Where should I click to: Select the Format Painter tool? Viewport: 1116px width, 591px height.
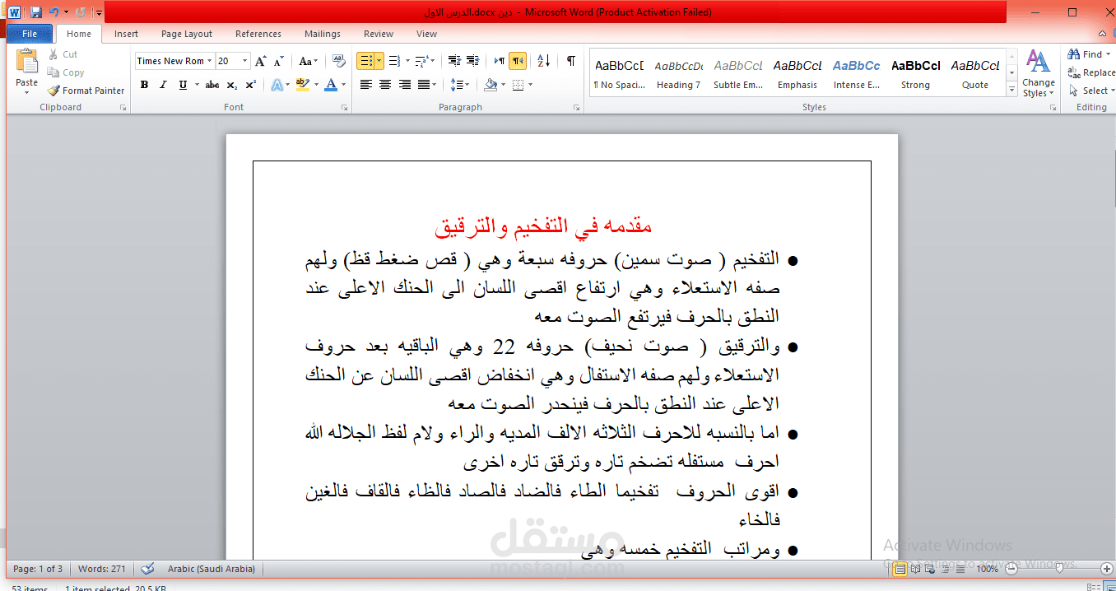(x=86, y=91)
